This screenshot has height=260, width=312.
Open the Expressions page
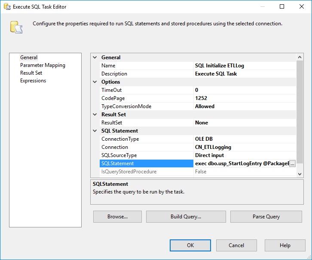click(33, 81)
